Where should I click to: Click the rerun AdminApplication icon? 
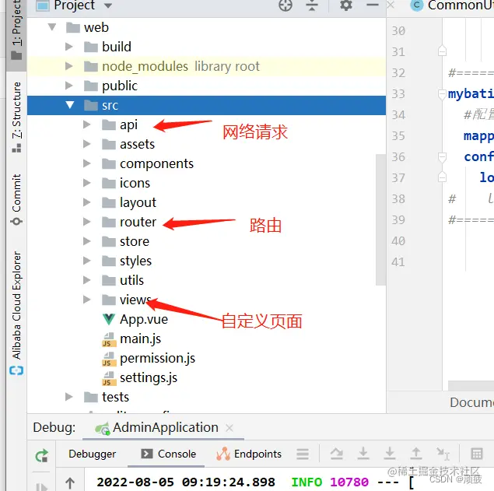point(41,455)
